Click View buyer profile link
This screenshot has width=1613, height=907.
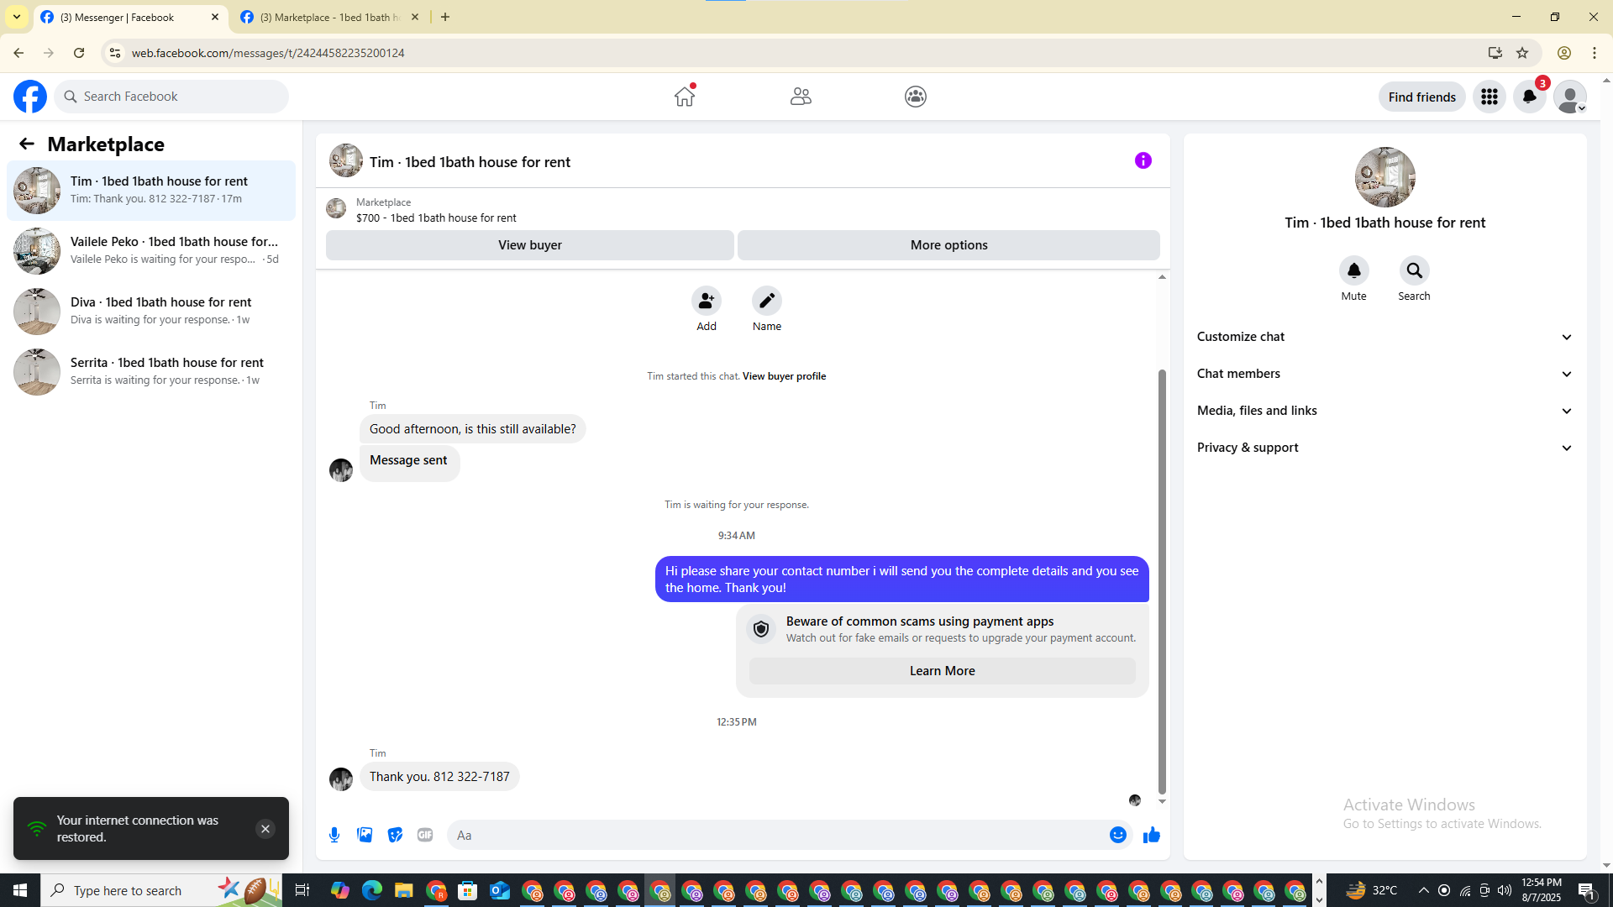coord(784,376)
